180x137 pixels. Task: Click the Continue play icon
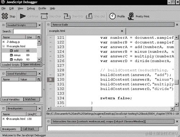[x=23, y=16]
